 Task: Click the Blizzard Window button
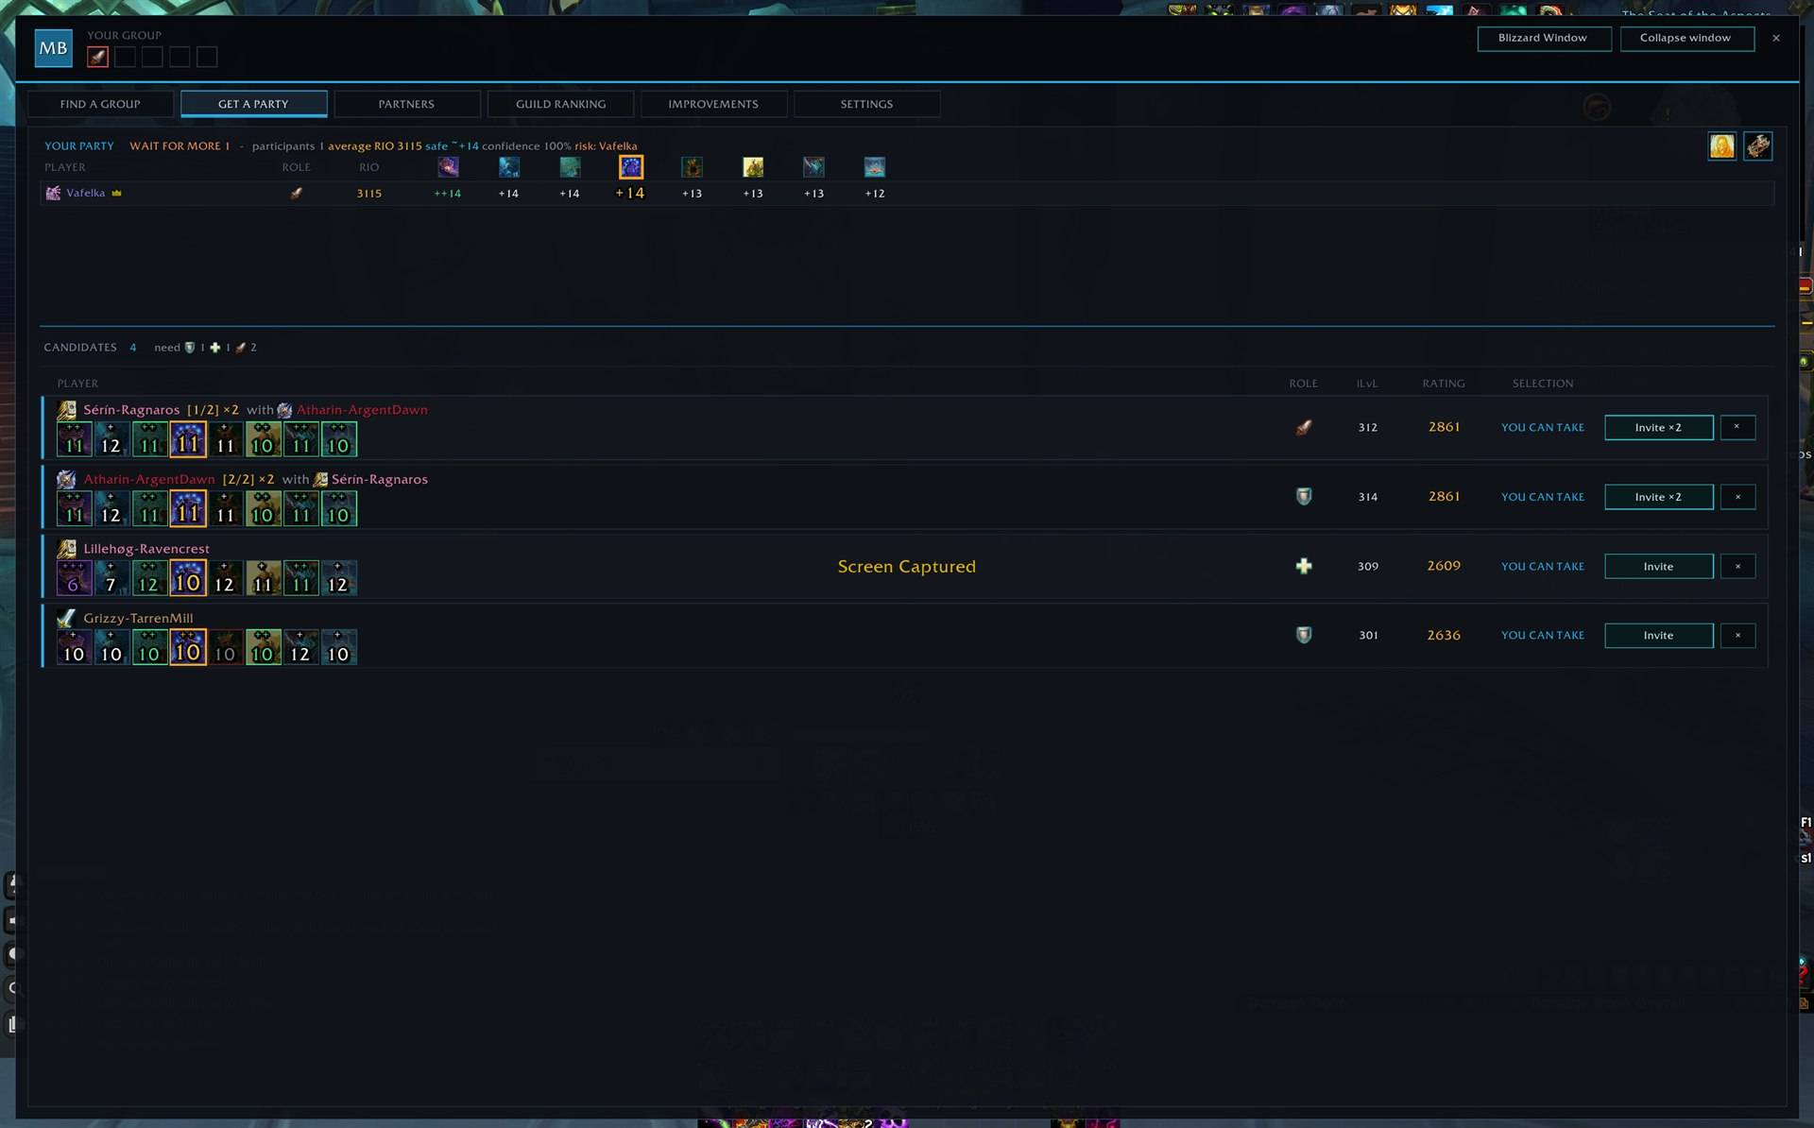pyautogui.click(x=1544, y=39)
